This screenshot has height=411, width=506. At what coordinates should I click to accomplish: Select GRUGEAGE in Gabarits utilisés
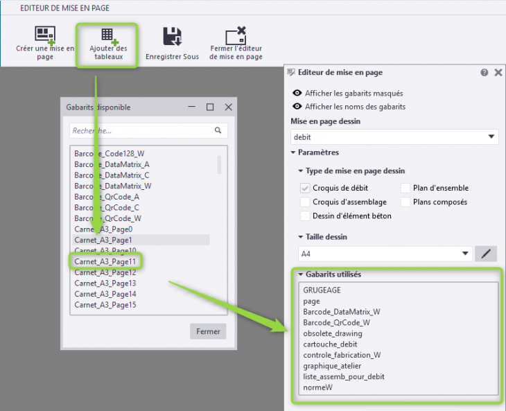coord(322,290)
